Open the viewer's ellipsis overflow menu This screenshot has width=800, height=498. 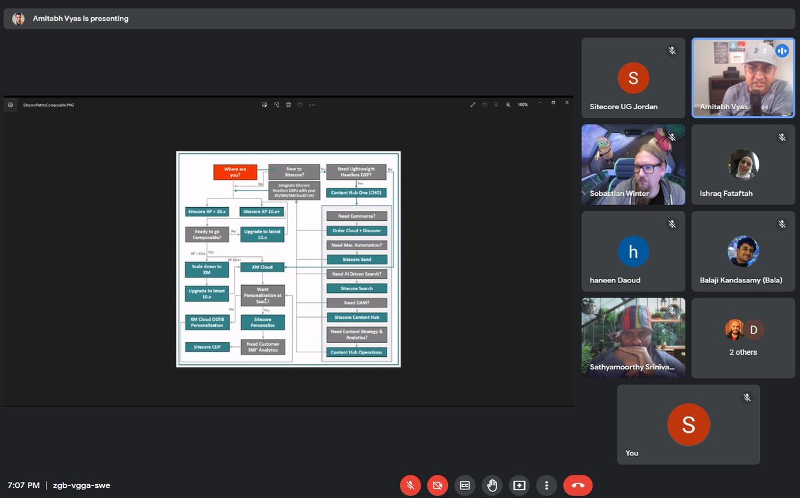point(311,105)
